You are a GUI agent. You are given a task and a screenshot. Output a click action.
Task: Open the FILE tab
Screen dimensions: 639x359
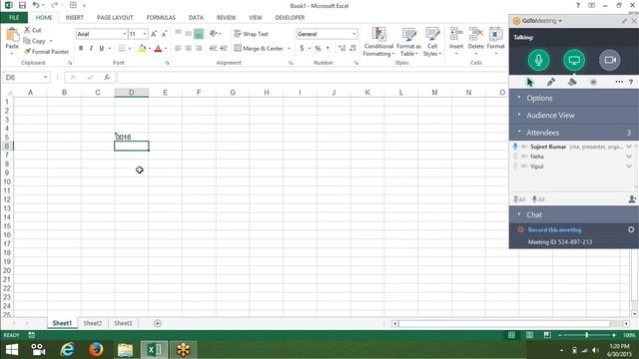click(x=14, y=18)
